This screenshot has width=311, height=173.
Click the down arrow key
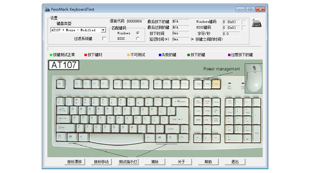pyautogui.click(x=207, y=138)
